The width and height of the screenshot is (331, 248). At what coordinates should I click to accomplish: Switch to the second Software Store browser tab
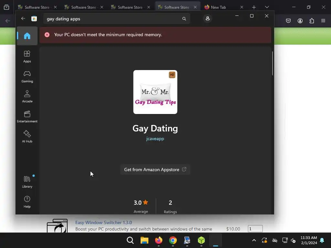[x=84, y=7]
